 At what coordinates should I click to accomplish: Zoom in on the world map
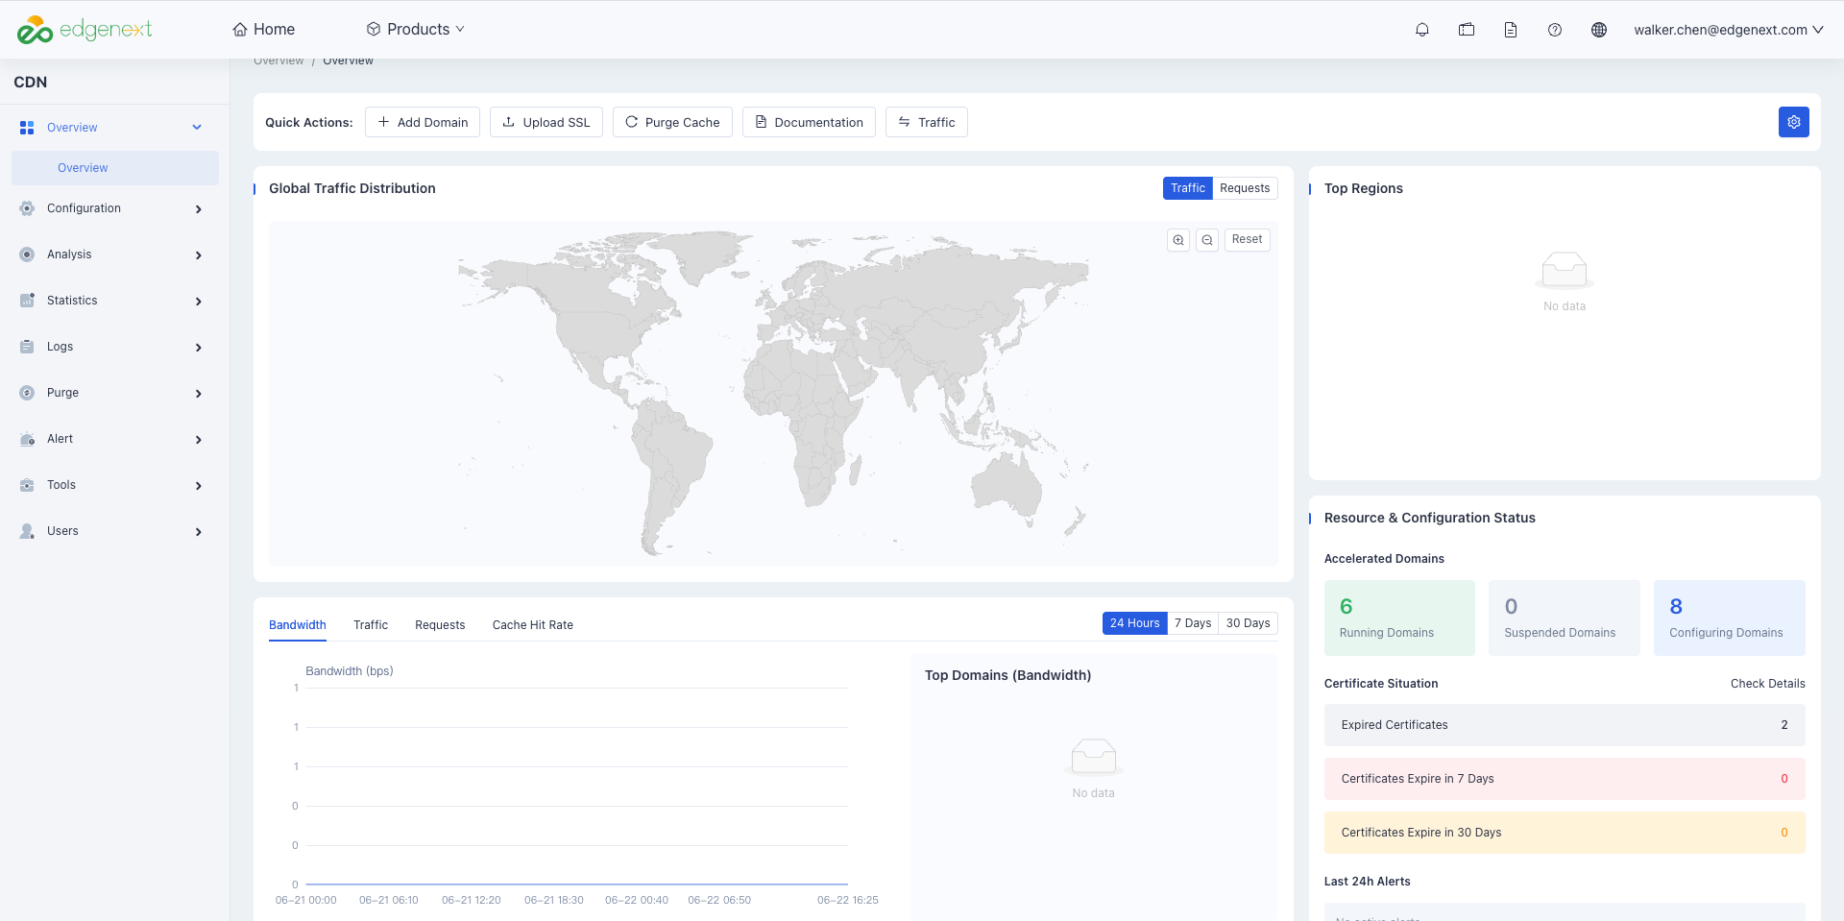[1178, 240]
